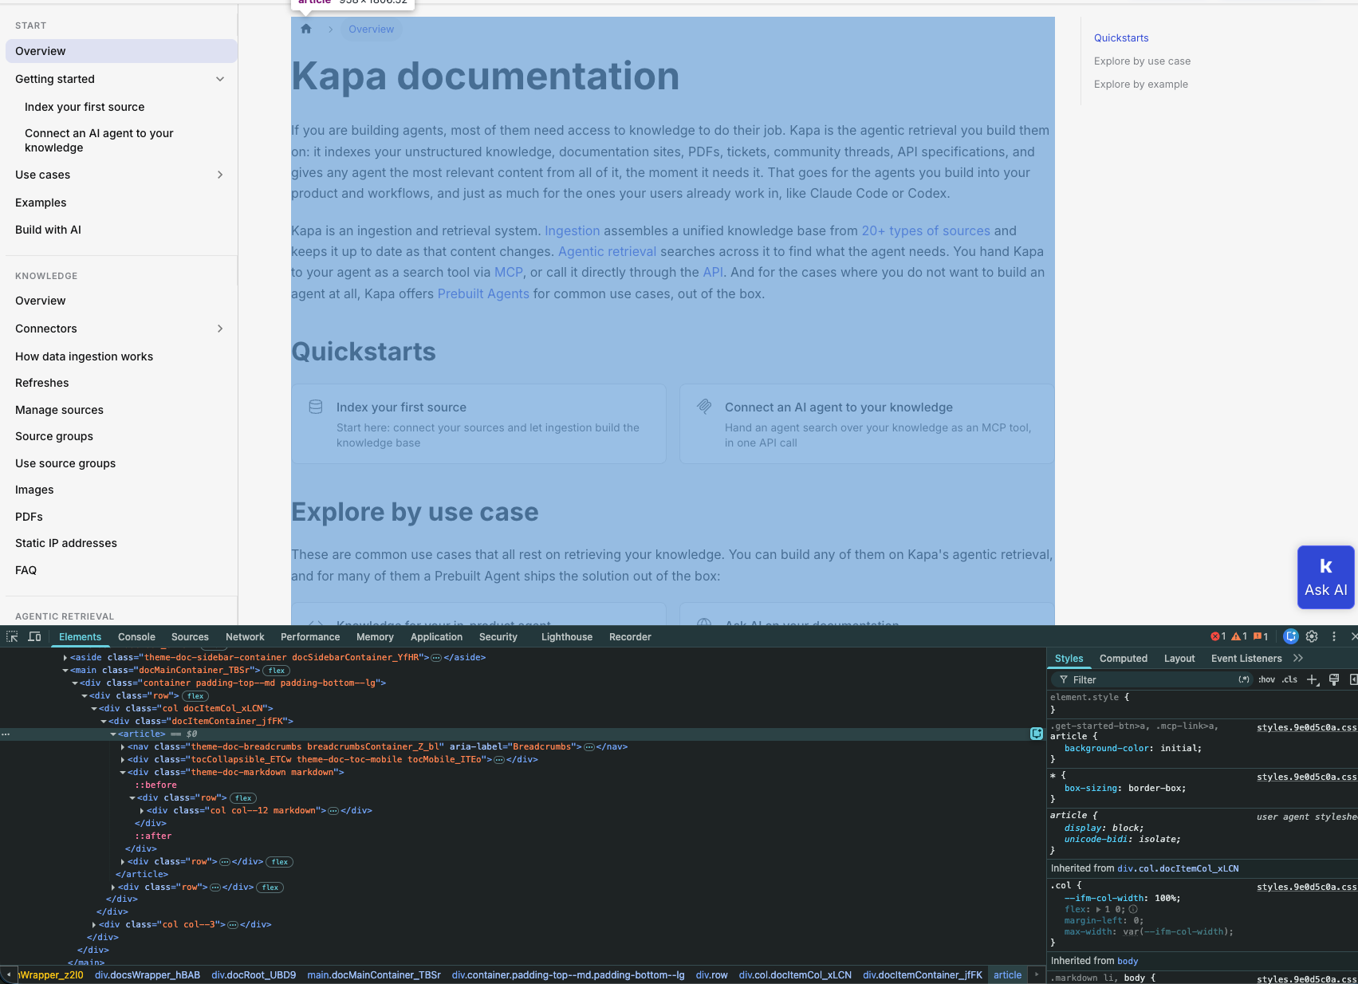Expand ellipsis in nav breadcrumbs element

coord(589,747)
